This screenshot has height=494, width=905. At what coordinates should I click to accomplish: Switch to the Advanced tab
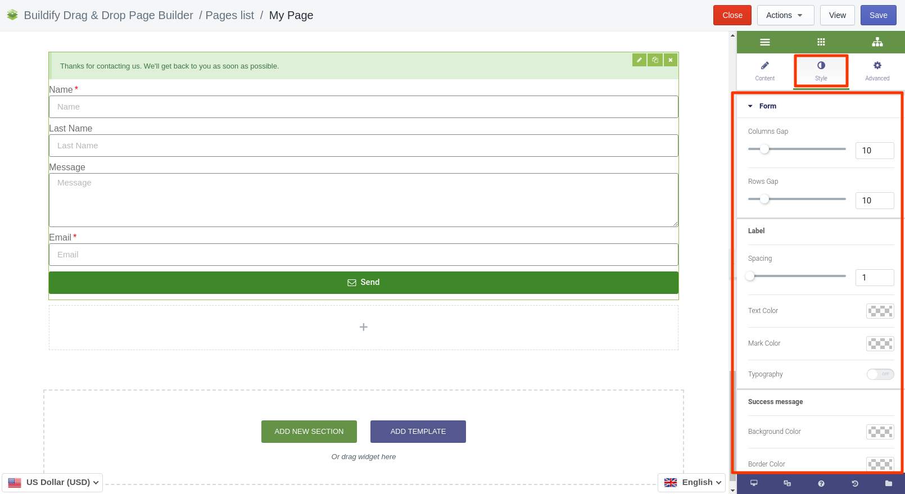[877, 71]
